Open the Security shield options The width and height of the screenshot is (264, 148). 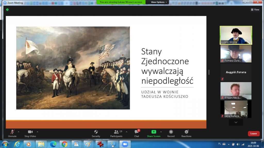pos(96,133)
